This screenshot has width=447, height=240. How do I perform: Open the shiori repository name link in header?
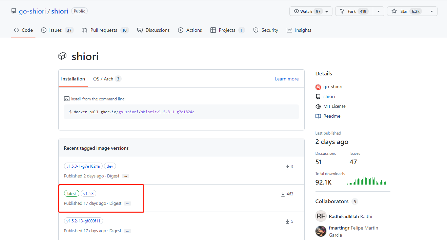tap(60, 11)
